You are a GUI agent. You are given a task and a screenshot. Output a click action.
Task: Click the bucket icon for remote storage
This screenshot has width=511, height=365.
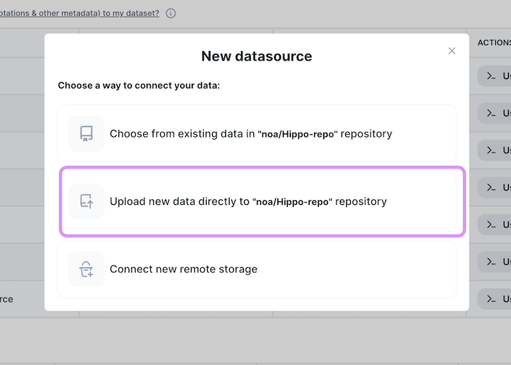[87, 269]
